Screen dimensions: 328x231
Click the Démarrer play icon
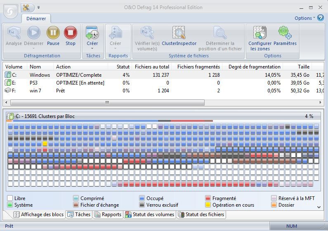coord(34,33)
